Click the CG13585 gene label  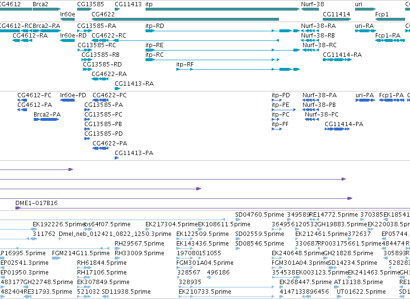tap(91, 4)
